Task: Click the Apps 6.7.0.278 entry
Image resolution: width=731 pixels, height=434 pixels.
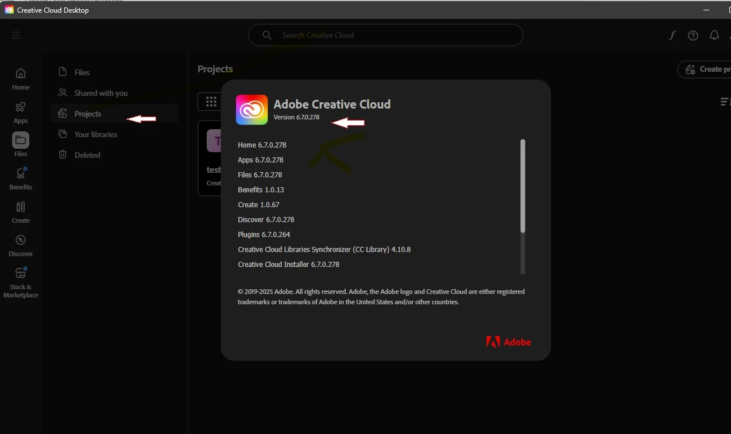Action: 261,160
